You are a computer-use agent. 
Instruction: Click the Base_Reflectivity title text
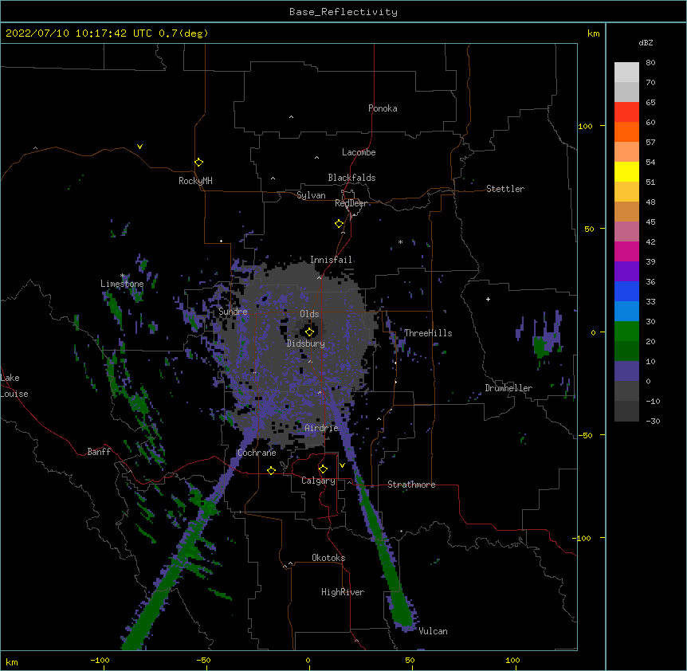pyautogui.click(x=343, y=12)
